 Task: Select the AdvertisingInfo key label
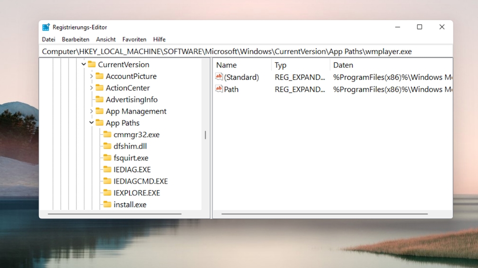pyautogui.click(x=132, y=100)
